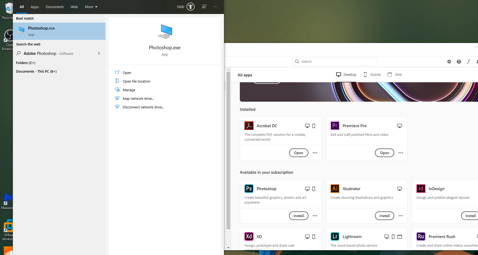This screenshot has width=478, height=255.
Task: Click the Illustrator Ai icon
Action: click(335, 189)
